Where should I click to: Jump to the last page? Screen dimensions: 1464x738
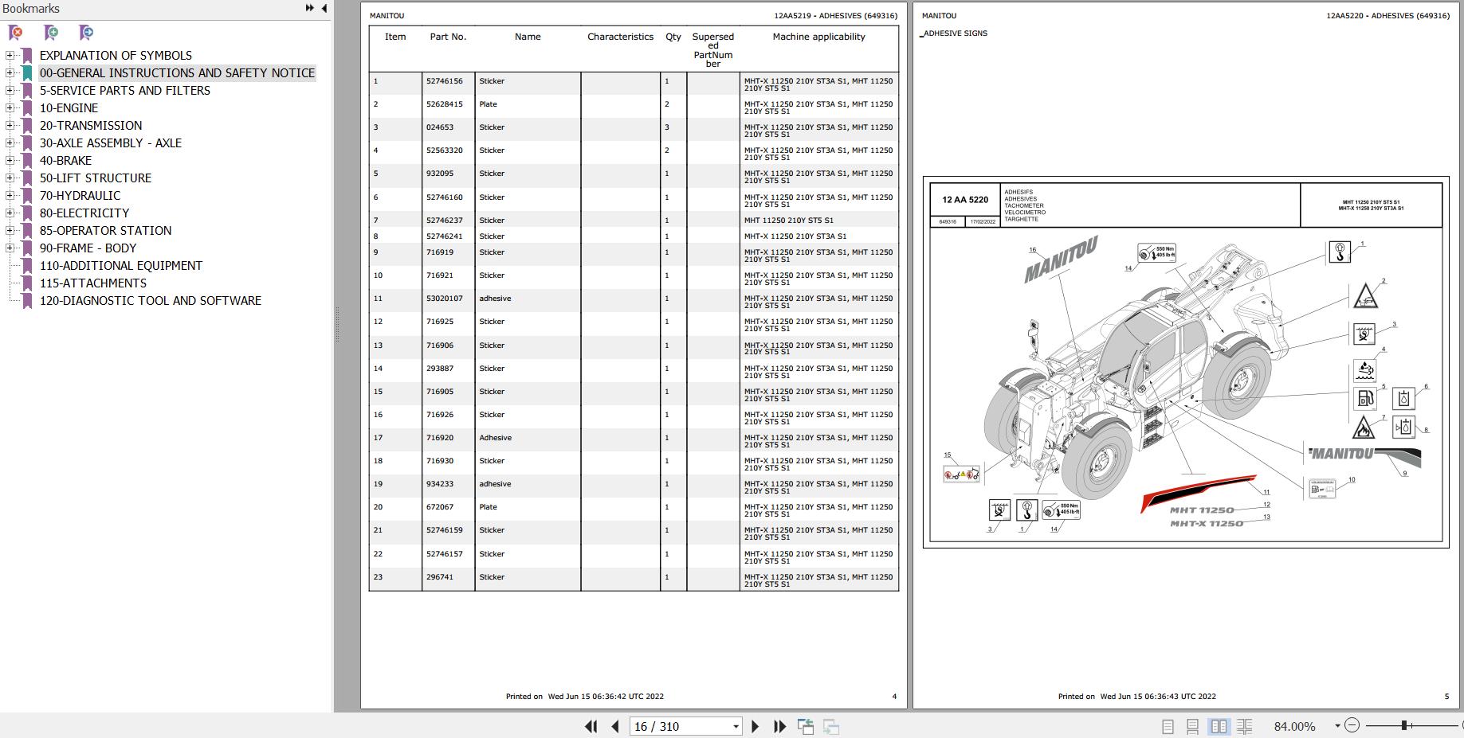[x=780, y=726]
